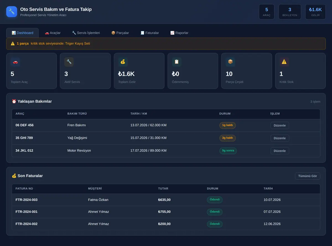The image size is (332, 246).
Task: Click the warning icon in the stock alert banner
Action: click(13, 43)
